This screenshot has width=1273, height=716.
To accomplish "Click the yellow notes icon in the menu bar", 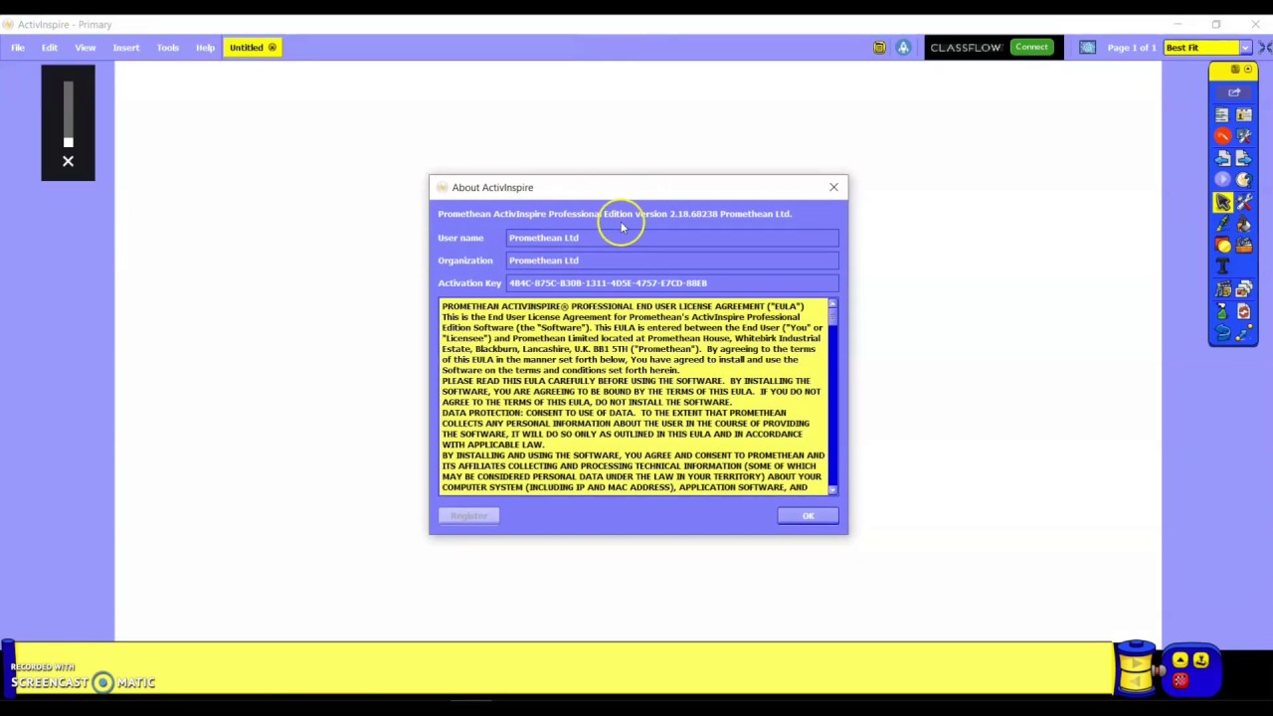I will (x=879, y=48).
